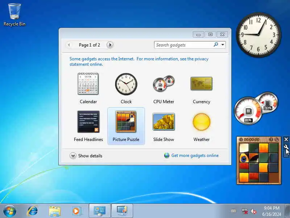This screenshot has height=218, width=290.
Task: Open the taskbar clock showing 9:04 PM
Action: [x=272, y=211]
